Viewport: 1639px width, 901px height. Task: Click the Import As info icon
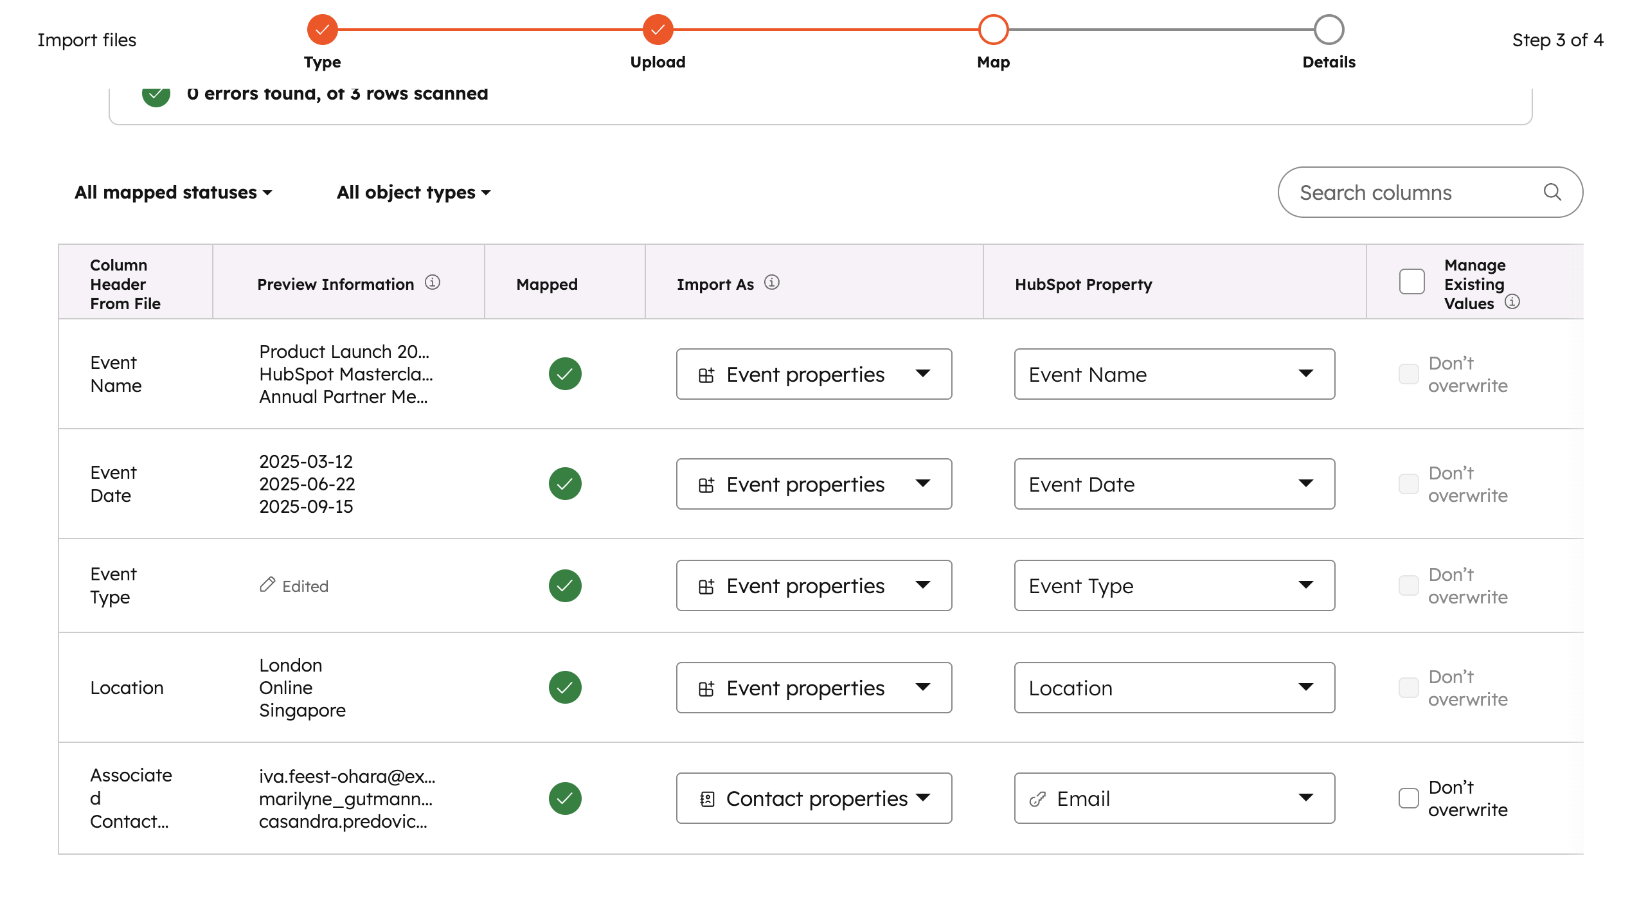click(x=771, y=283)
